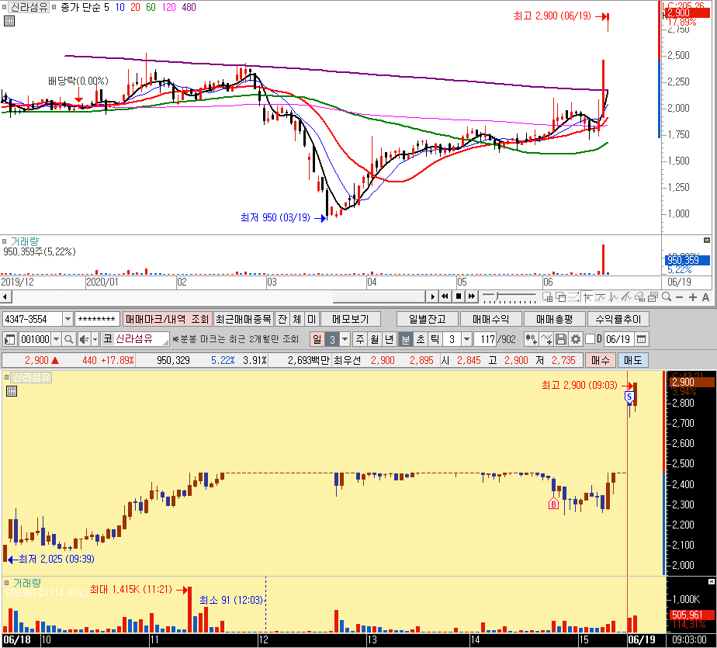Click the fast-forward double-arrow button

pos(472,296)
